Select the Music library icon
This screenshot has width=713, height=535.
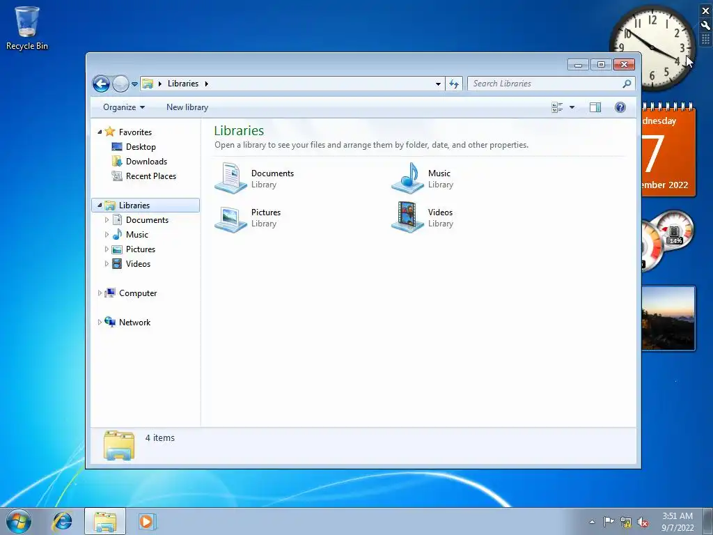pos(408,178)
